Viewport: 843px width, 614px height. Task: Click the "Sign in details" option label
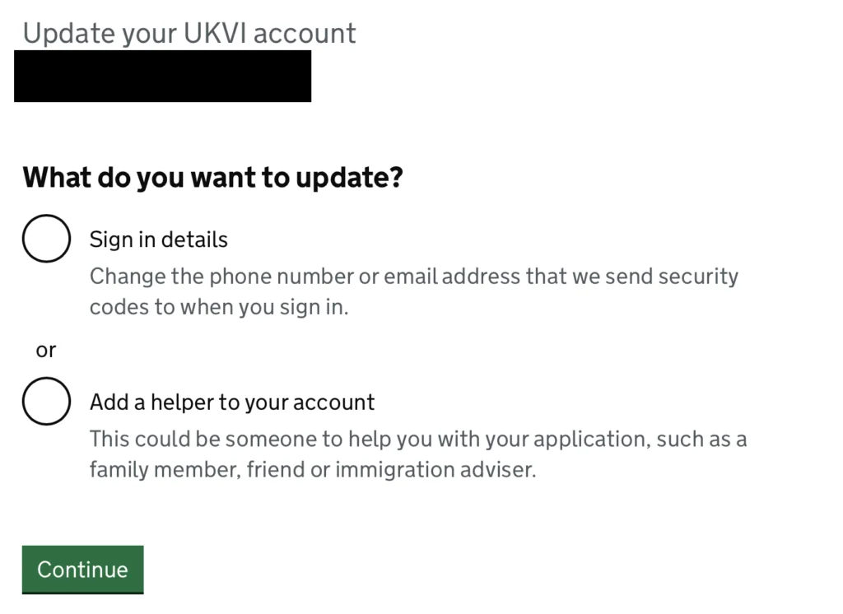click(158, 240)
